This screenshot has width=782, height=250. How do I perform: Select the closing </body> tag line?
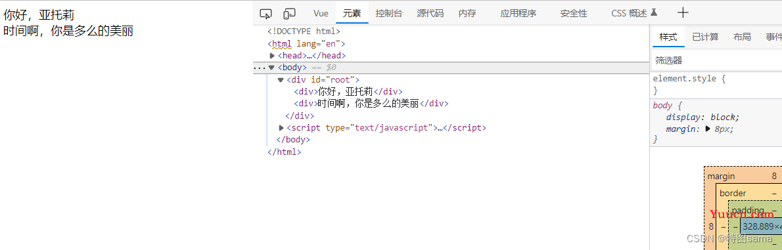tap(292, 140)
